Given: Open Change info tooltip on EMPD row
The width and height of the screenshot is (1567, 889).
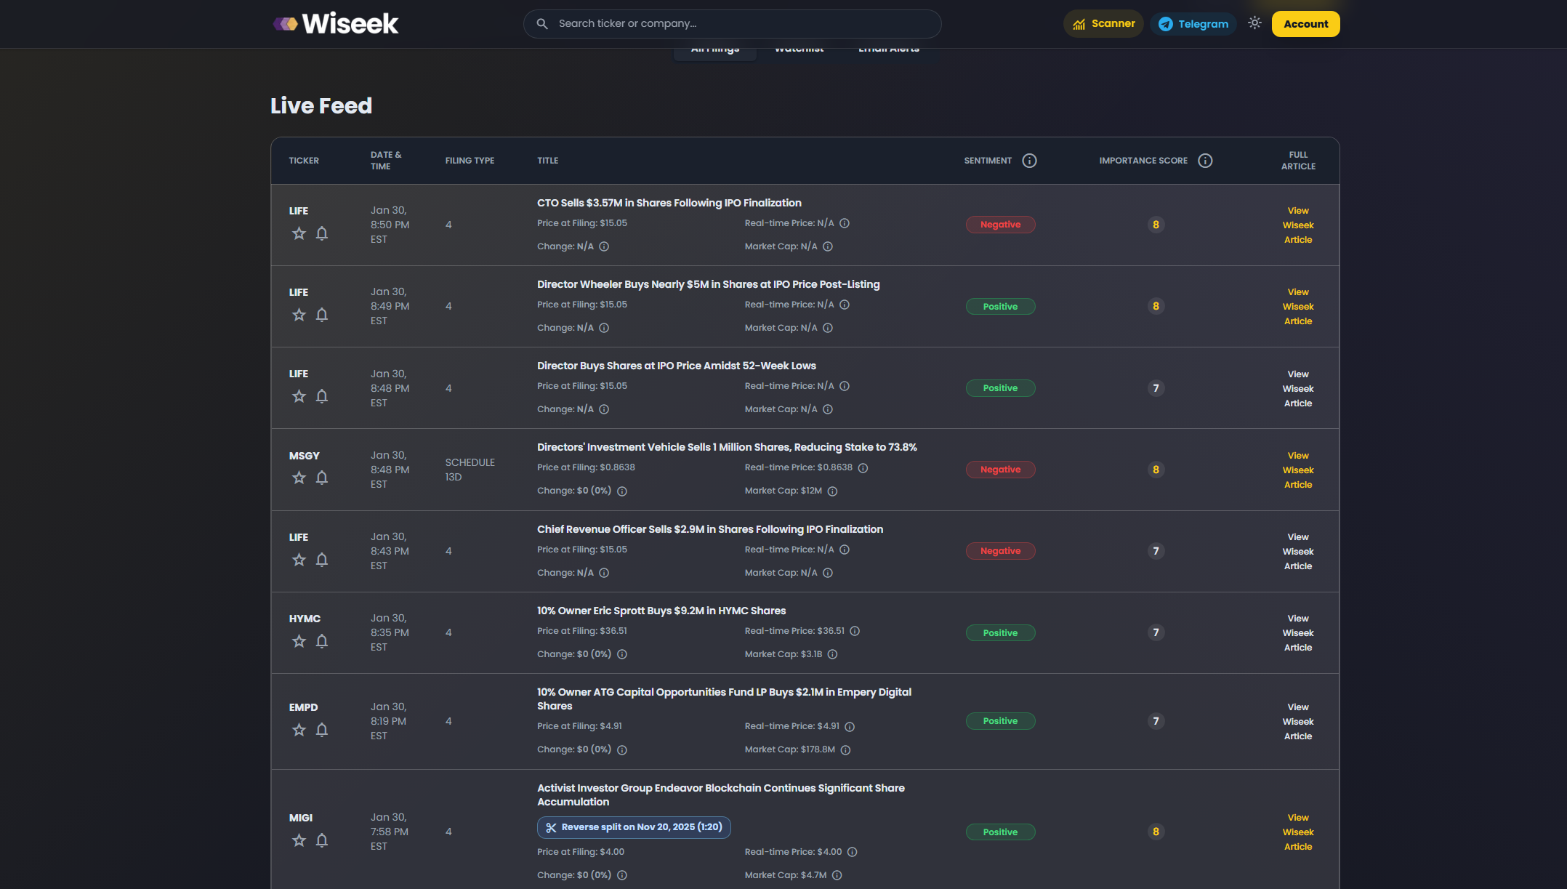Looking at the screenshot, I should point(621,749).
